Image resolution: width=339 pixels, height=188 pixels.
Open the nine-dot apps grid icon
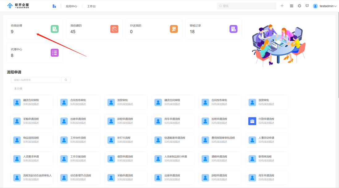[291, 6]
